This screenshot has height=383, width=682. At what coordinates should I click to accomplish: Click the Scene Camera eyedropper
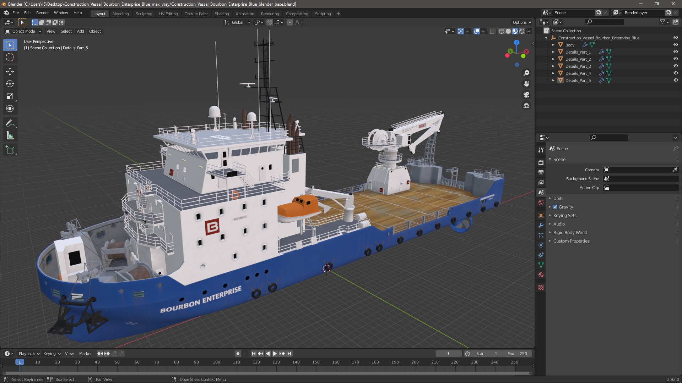[675, 170]
